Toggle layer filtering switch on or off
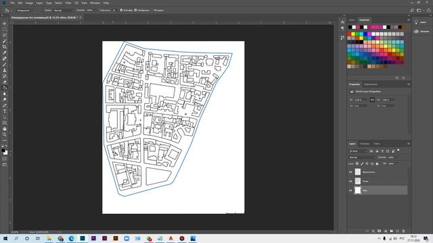Screen dimensions: 433x243 coord(398,151)
